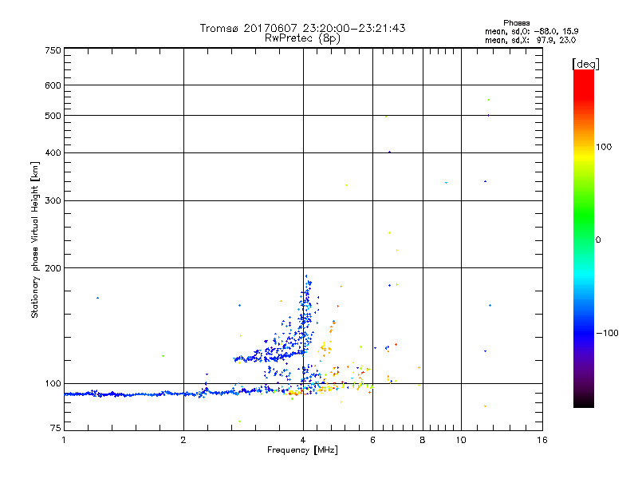The height and width of the screenshot is (479, 638).
Task: Select the 'RwPretec (8p)' subtitle text
Action: point(302,38)
